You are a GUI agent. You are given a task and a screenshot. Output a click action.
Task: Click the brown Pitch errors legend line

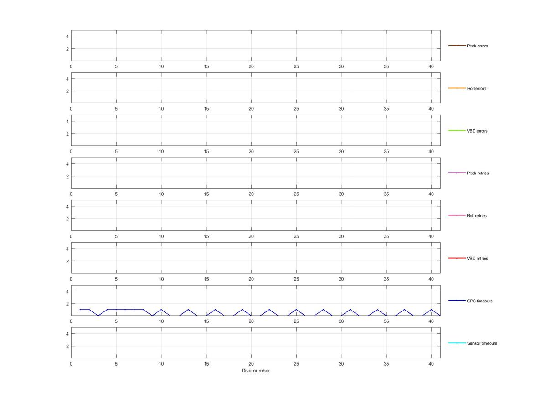point(457,46)
